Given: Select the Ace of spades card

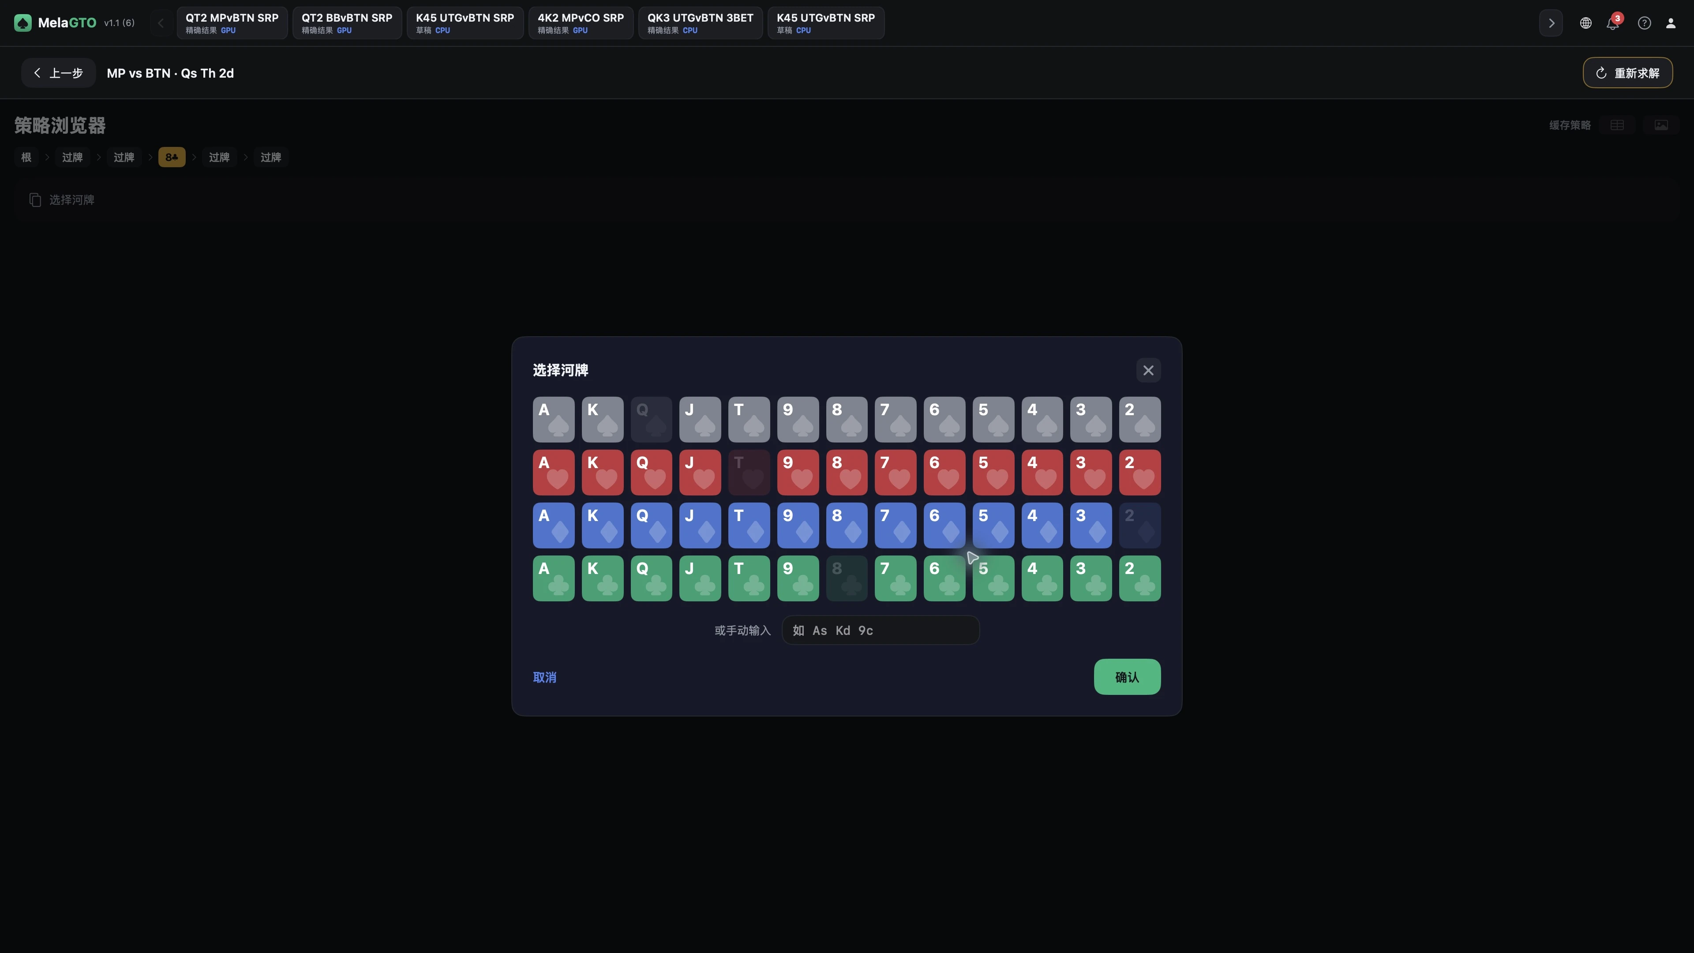Looking at the screenshot, I should pos(553,420).
